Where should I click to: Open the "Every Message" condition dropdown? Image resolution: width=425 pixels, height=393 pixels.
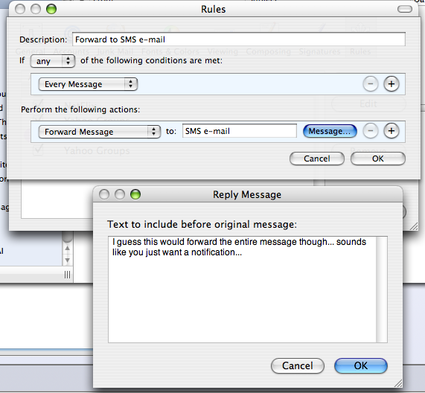88,84
